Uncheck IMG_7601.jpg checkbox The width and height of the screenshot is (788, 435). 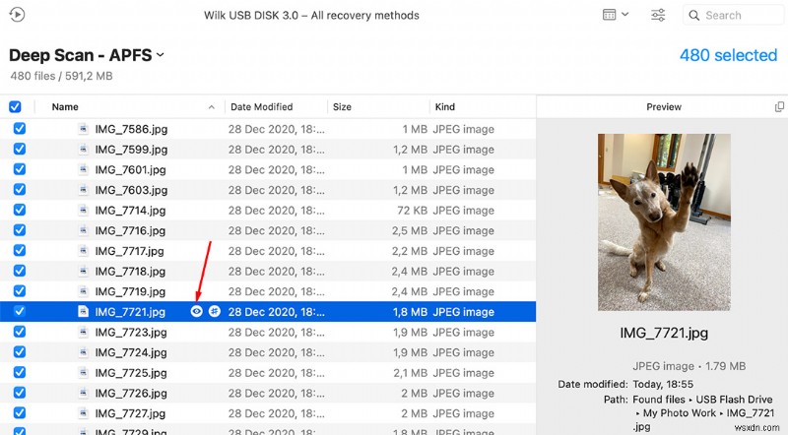pyautogui.click(x=20, y=169)
